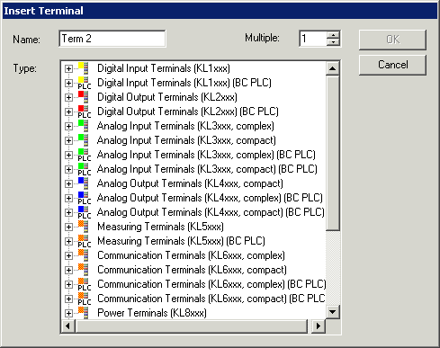
Task: Click the Multiple value field
Action: point(313,39)
